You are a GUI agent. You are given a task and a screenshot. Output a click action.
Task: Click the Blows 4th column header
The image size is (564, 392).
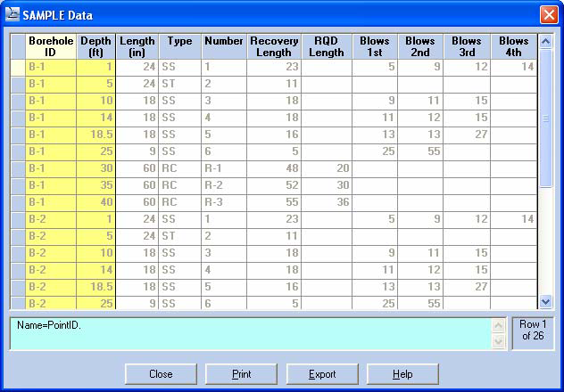514,46
